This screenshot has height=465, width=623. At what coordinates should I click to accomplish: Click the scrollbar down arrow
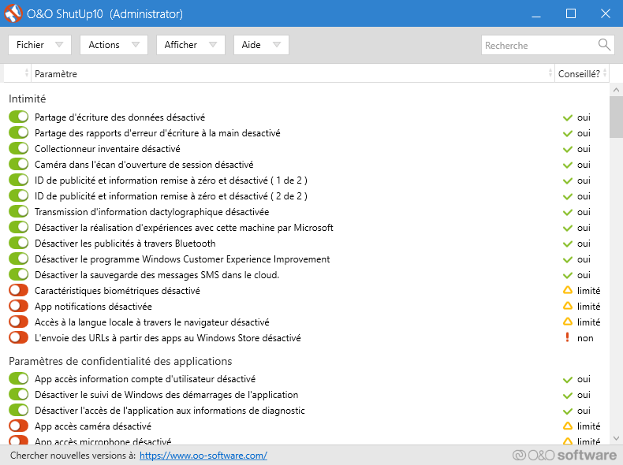(x=616, y=438)
